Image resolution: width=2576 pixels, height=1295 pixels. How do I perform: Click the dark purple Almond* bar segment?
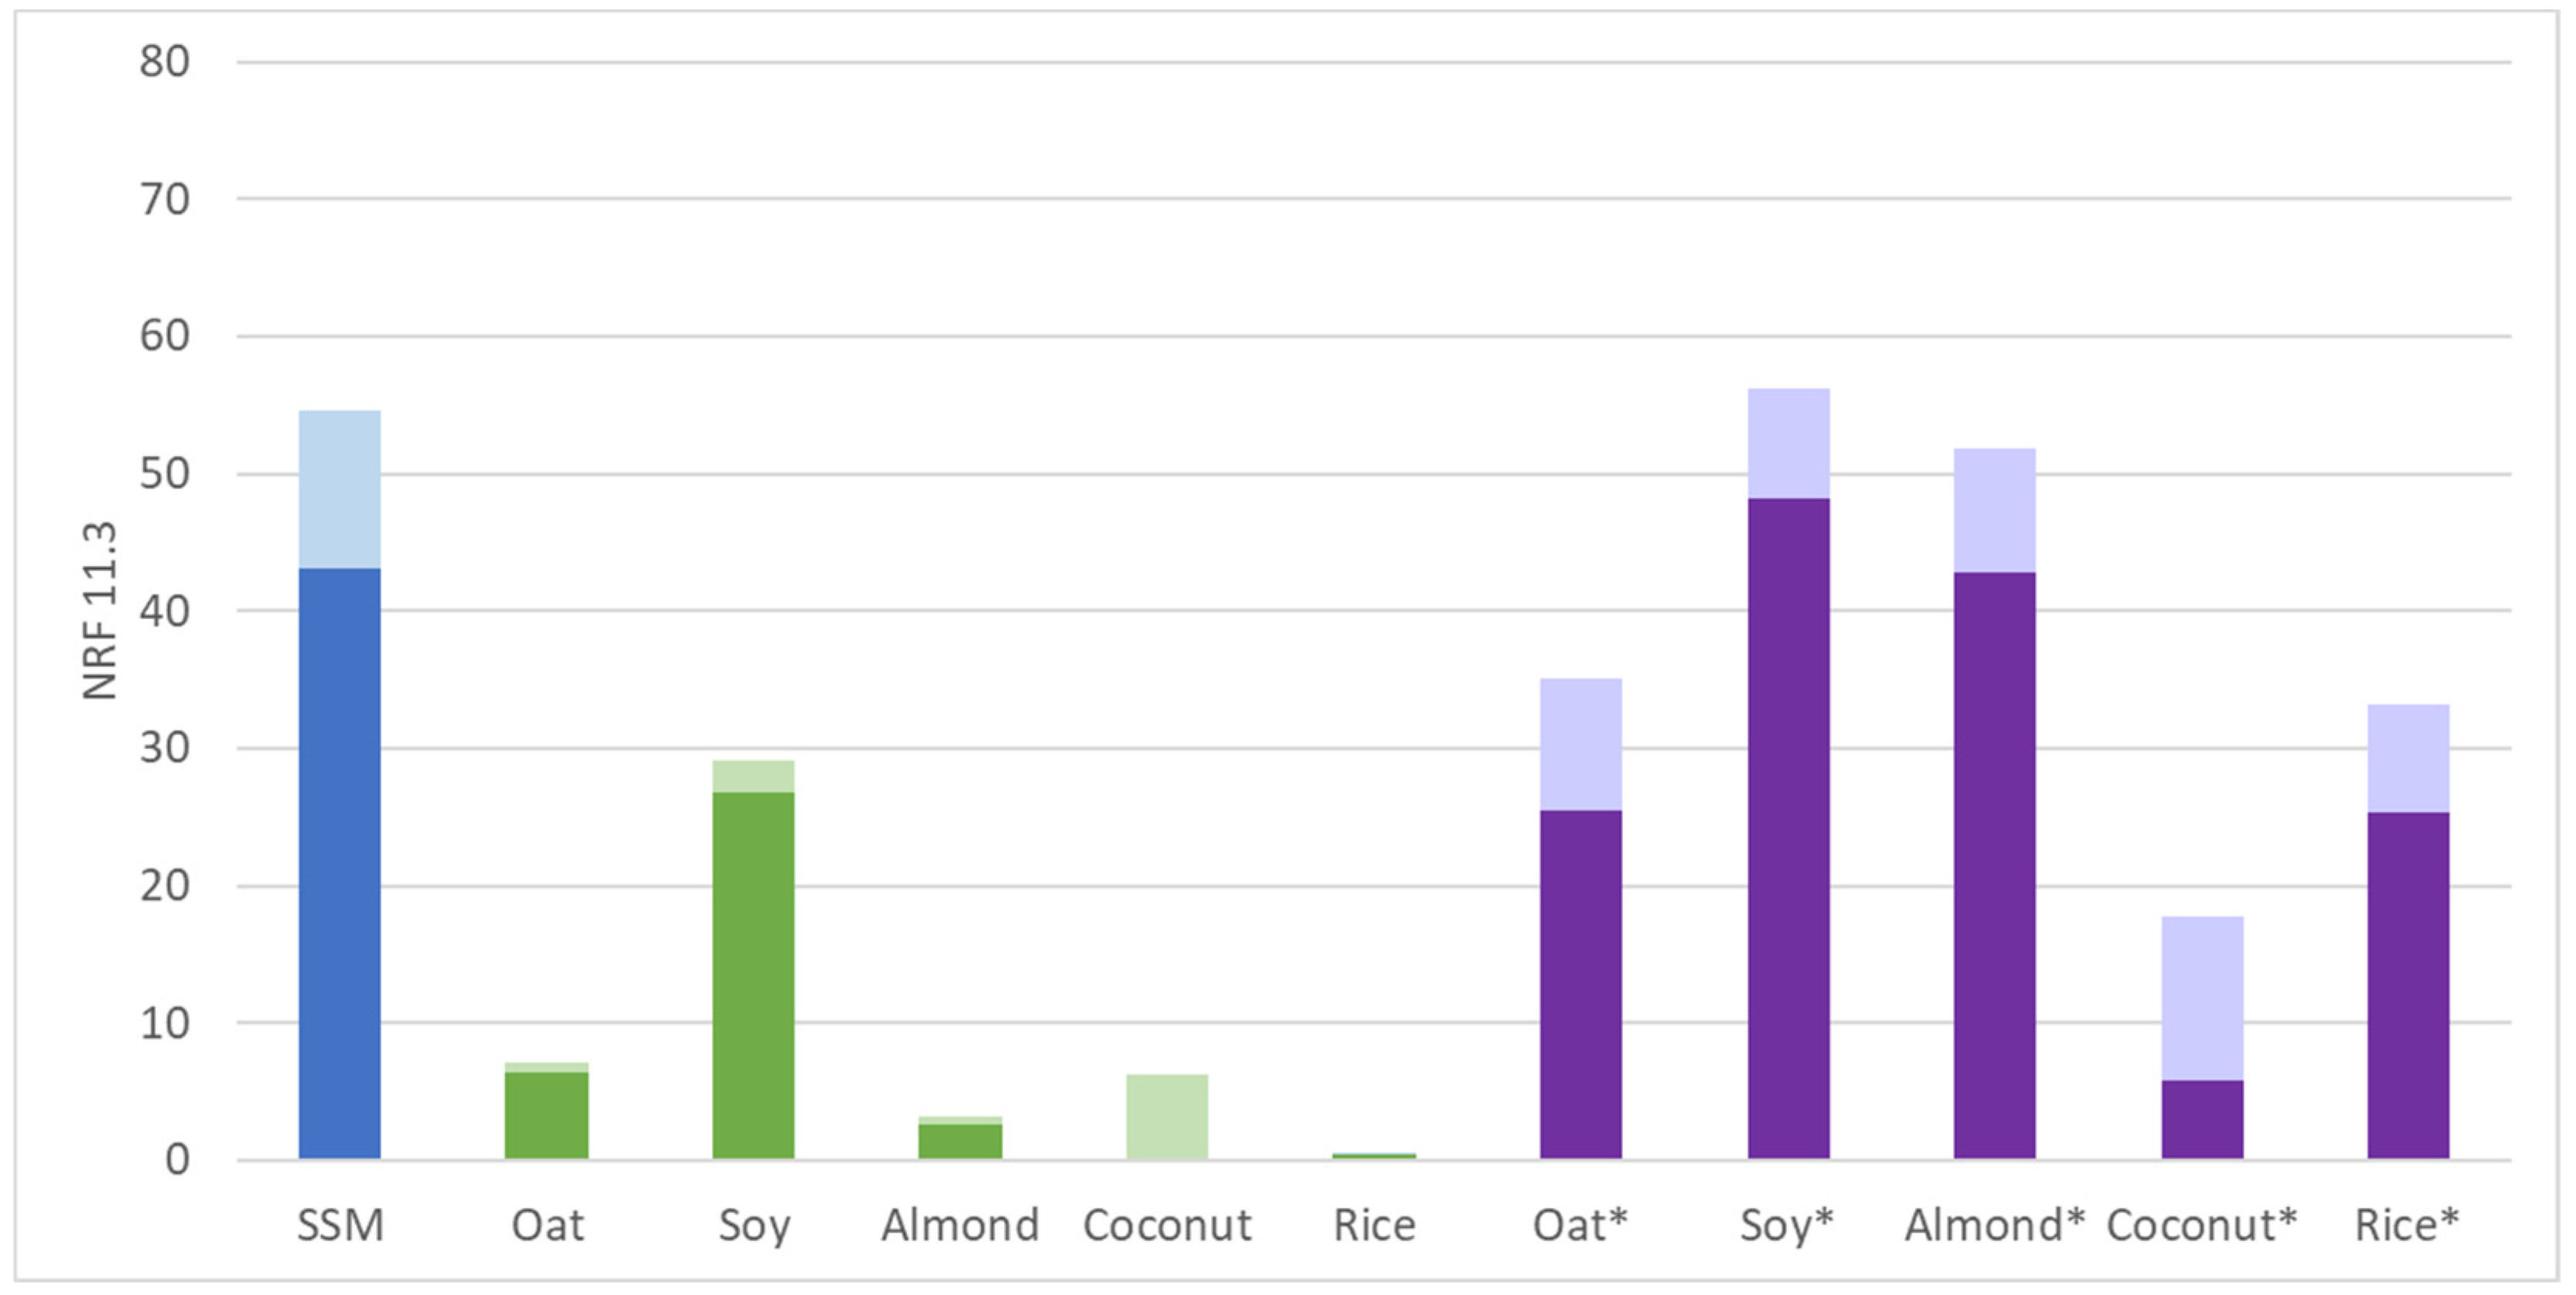pos(1994,865)
